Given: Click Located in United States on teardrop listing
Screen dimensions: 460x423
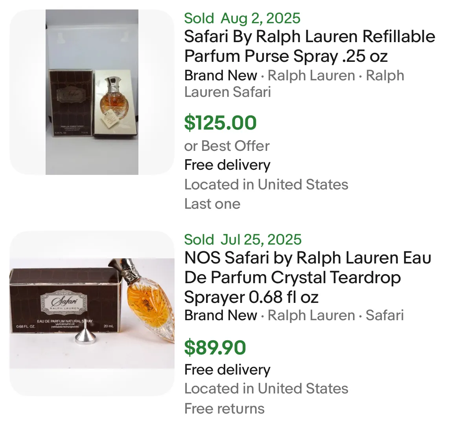Looking at the screenshot, I should click(266, 389).
